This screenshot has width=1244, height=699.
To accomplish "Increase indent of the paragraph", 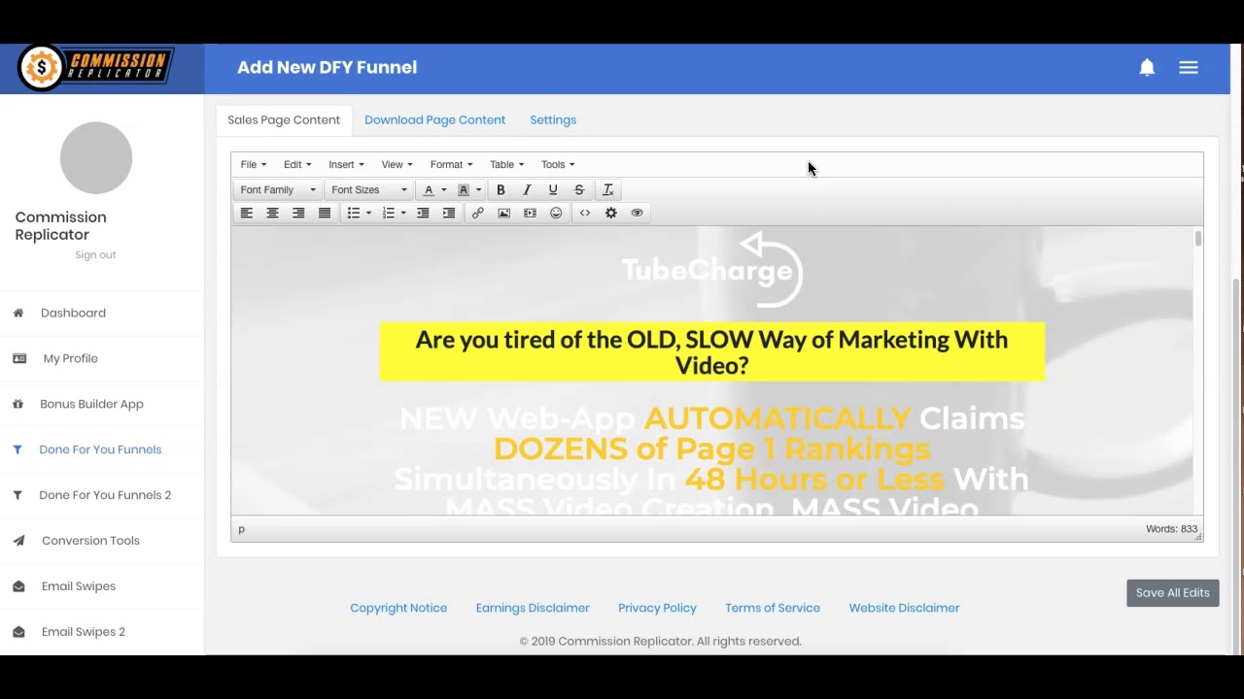I will [449, 213].
